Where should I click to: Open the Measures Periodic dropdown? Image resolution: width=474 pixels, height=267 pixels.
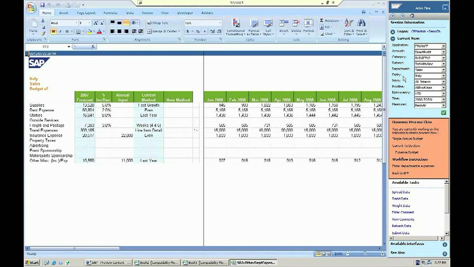click(x=444, y=105)
